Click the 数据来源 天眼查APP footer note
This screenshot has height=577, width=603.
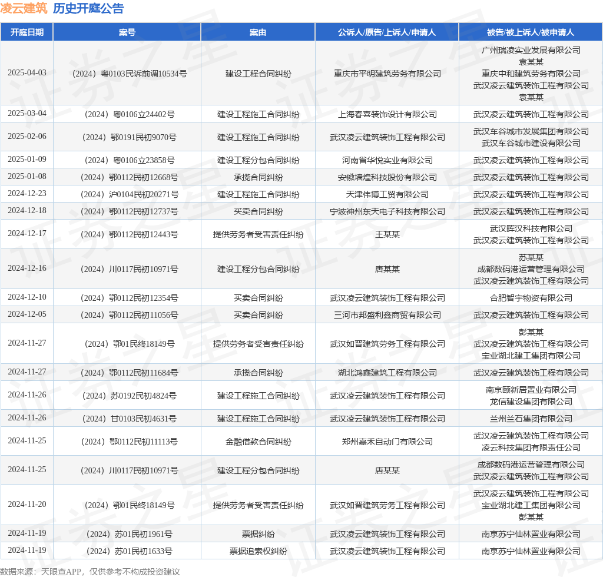coord(90,572)
